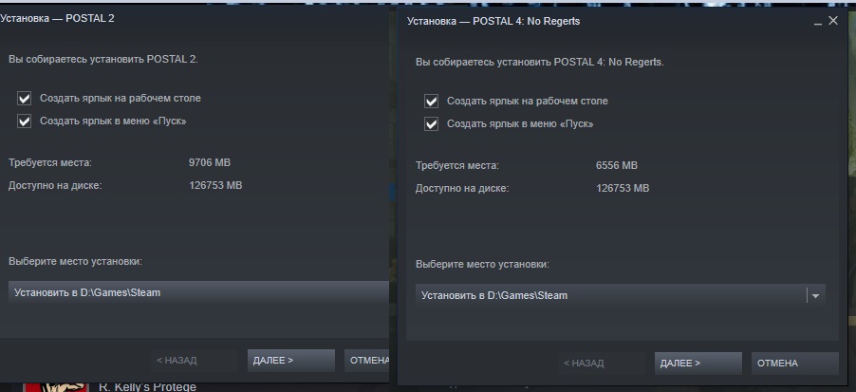
Task: Close the POSTAL 4: No Regerts install window
Action: (832, 21)
